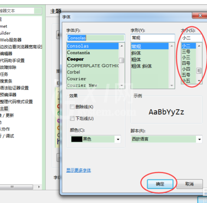
Task: Select 语法验证器设置 in preferences tree
Action: pyautogui.click(x=14, y=88)
